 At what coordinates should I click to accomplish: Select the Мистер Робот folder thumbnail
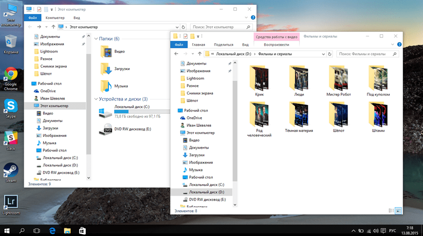(x=338, y=78)
